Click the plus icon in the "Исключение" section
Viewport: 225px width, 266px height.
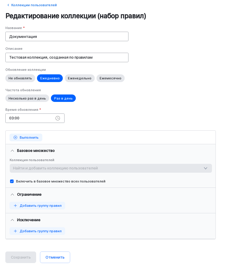tap(15, 231)
